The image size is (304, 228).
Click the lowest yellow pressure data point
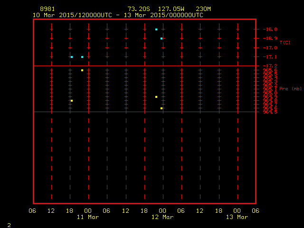161,108
